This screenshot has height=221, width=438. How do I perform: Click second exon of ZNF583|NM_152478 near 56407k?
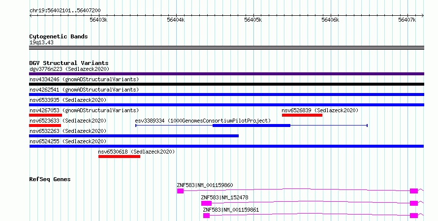point(414,203)
